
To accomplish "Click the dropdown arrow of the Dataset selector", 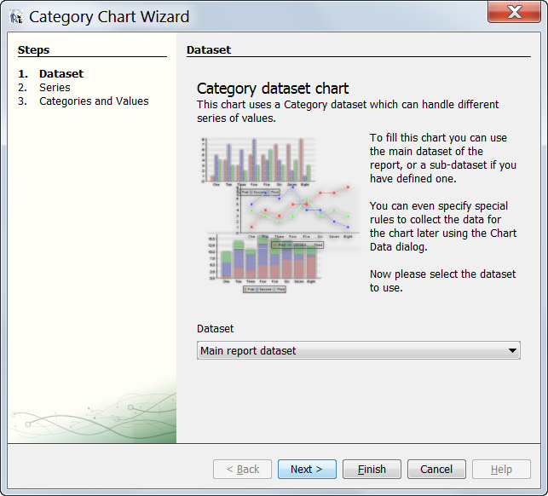I will (511, 350).
